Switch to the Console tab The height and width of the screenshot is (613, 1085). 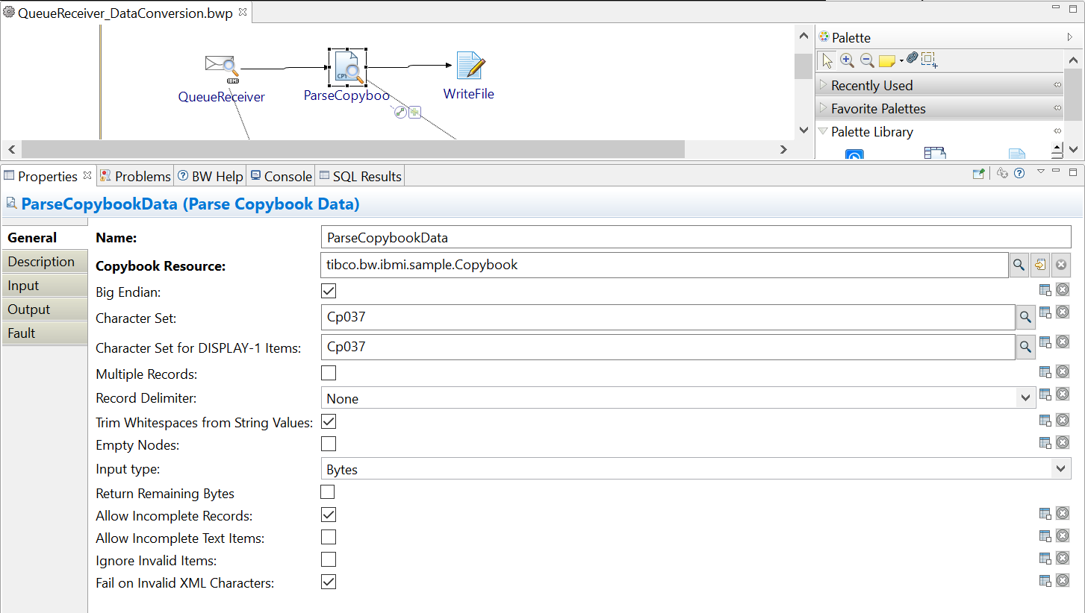click(281, 177)
